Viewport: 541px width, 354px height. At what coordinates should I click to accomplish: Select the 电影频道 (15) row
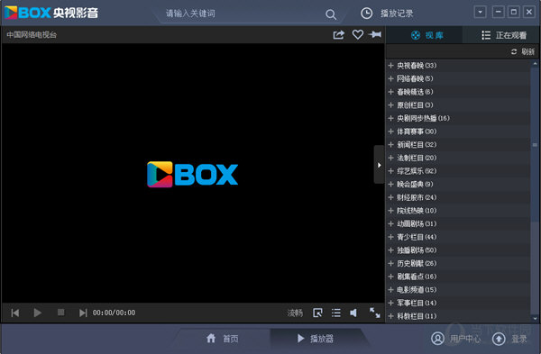(458, 289)
